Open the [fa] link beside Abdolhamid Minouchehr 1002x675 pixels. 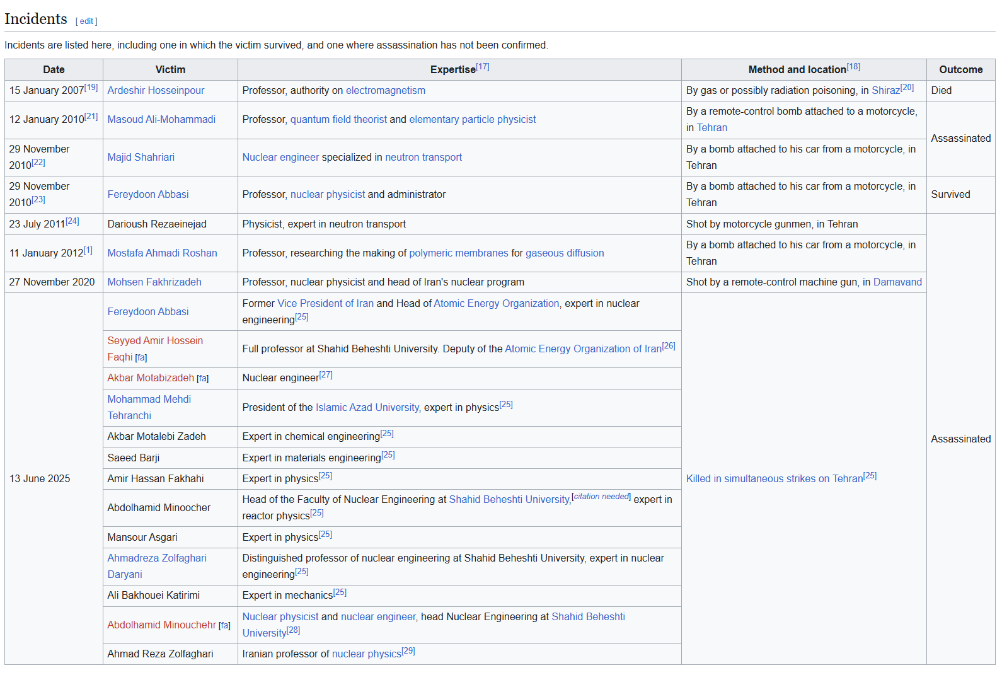point(224,626)
